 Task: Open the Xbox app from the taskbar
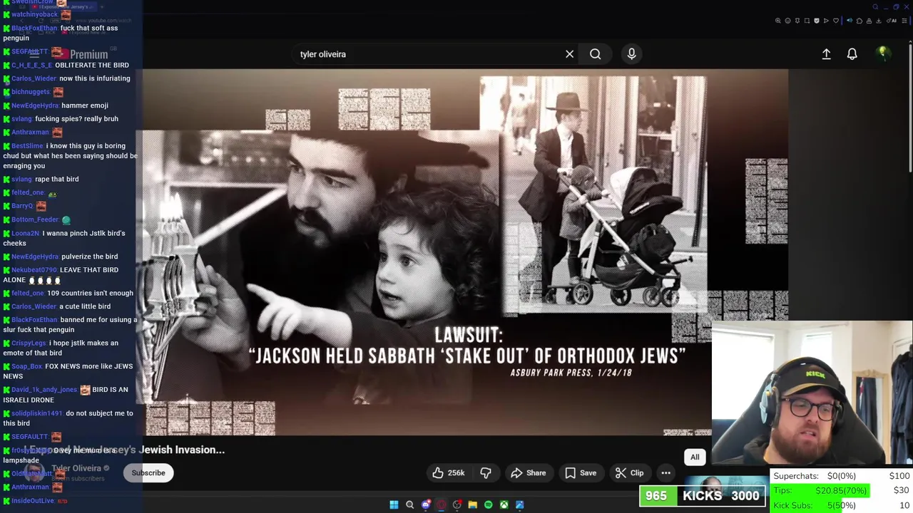tap(504, 504)
